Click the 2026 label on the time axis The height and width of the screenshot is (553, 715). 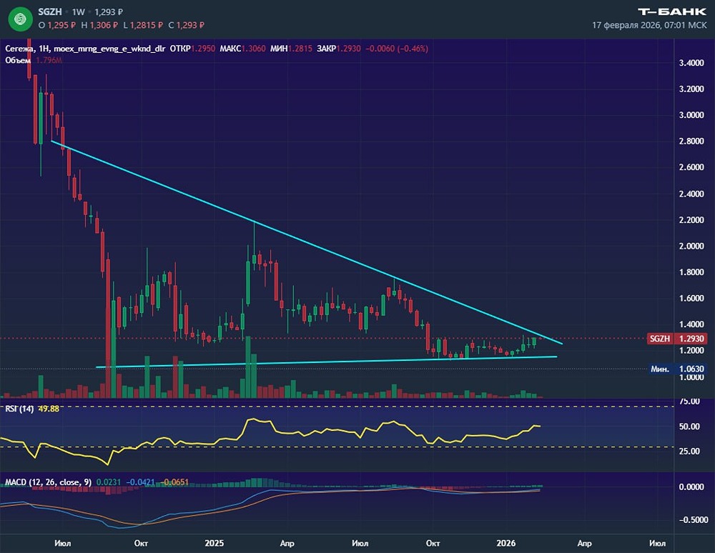coord(506,543)
